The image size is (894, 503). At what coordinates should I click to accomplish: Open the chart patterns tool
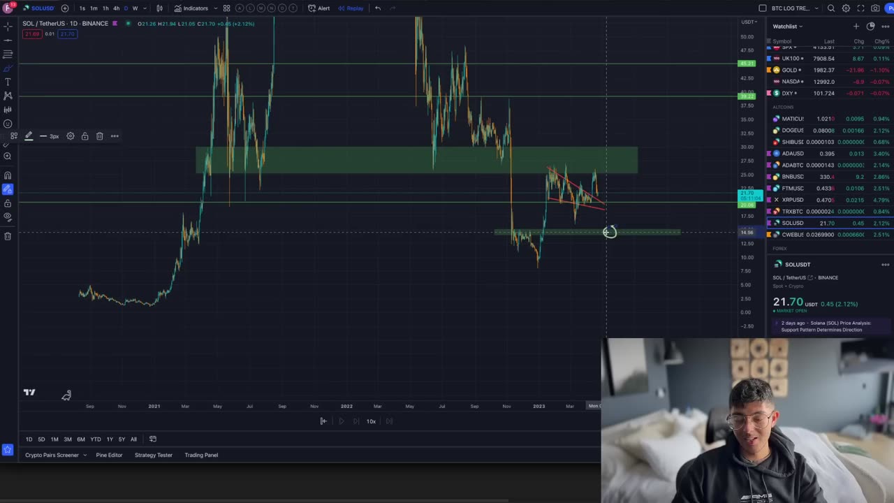point(8,96)
